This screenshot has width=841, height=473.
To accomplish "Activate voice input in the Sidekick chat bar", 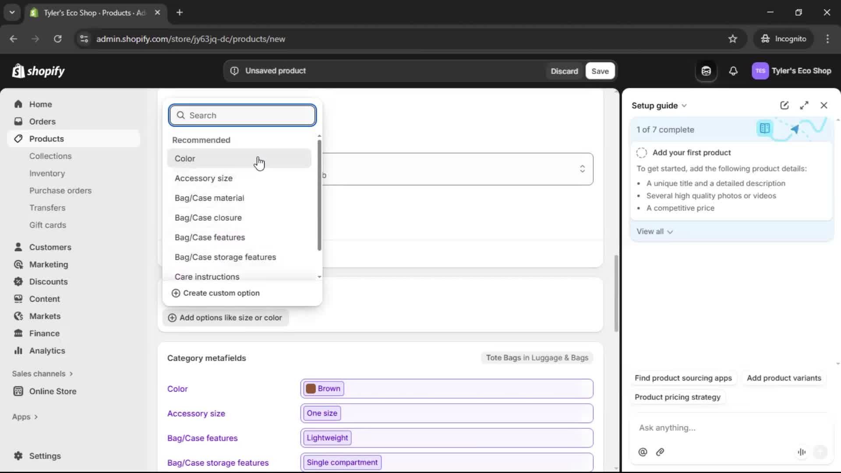I will (802, 452).
